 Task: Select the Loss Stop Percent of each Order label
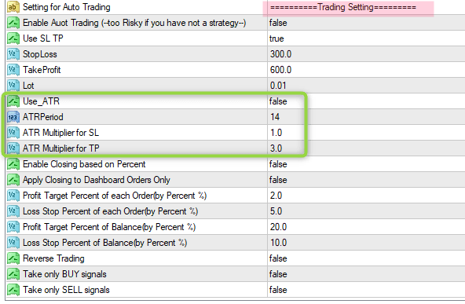tap(110, 211)
